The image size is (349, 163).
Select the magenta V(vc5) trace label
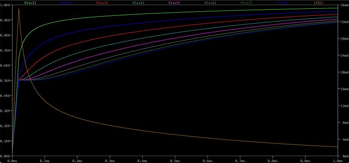point(174,3)
